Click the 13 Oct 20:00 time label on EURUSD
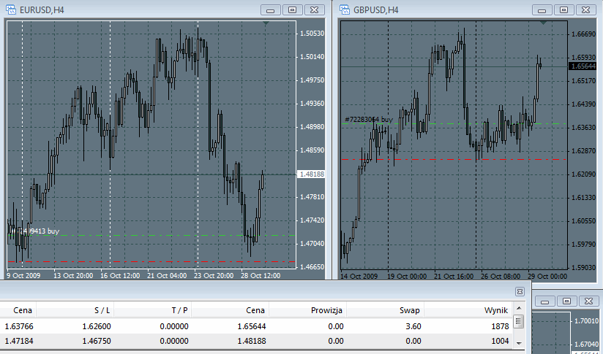 tap(73, 275)
